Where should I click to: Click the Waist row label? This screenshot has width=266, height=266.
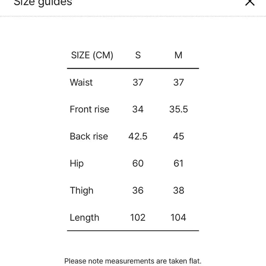[x=81, y=82]
